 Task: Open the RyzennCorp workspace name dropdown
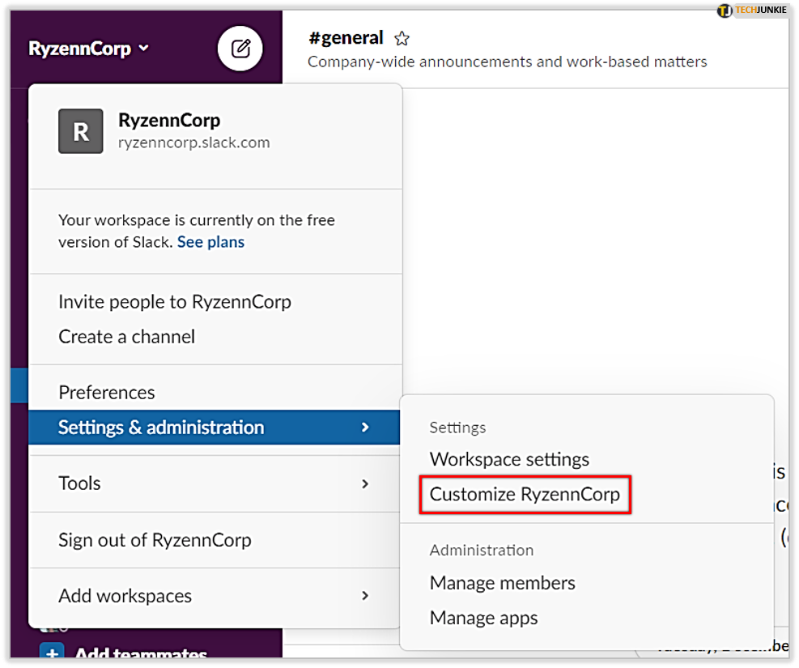click(89, 48)
